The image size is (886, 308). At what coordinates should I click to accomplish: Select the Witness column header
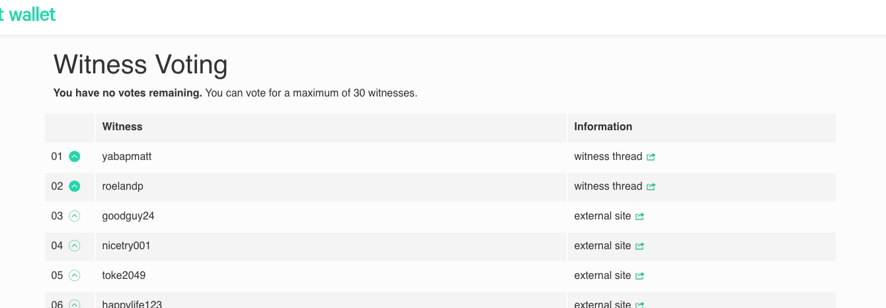122,126
